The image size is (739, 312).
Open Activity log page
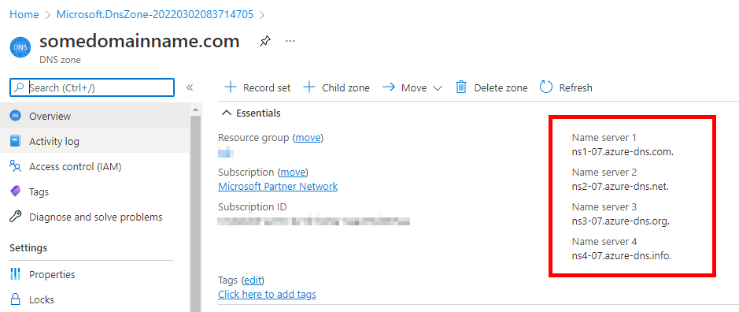(94, 141)
